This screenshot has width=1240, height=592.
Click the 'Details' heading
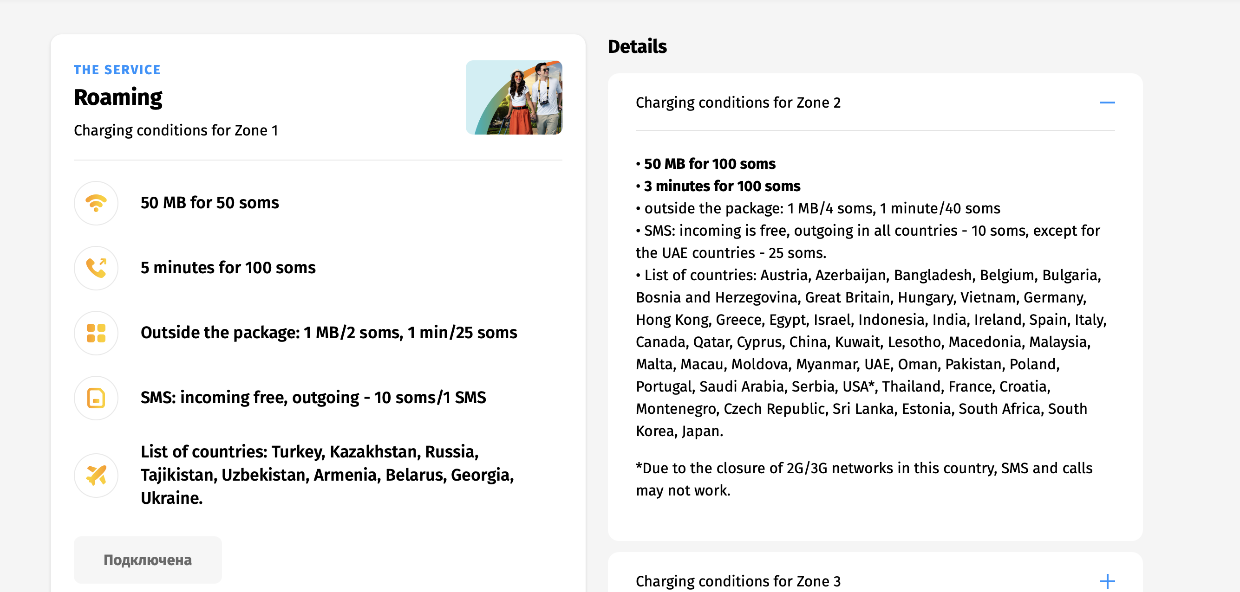tap(637, 47)
